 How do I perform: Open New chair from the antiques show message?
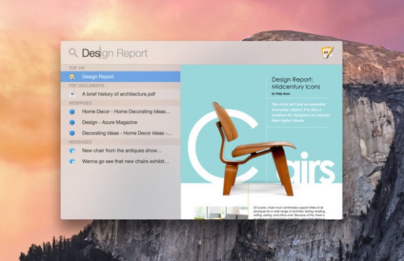tap(121, 150)
